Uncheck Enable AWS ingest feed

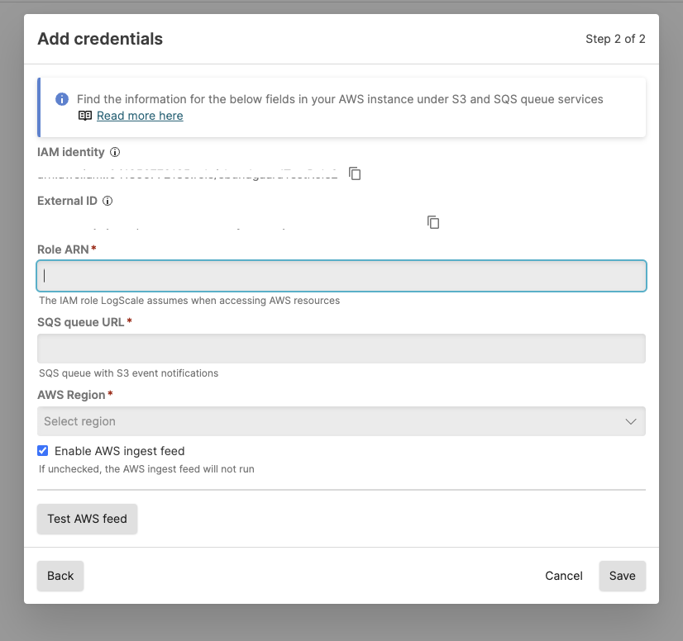(42, 450)
